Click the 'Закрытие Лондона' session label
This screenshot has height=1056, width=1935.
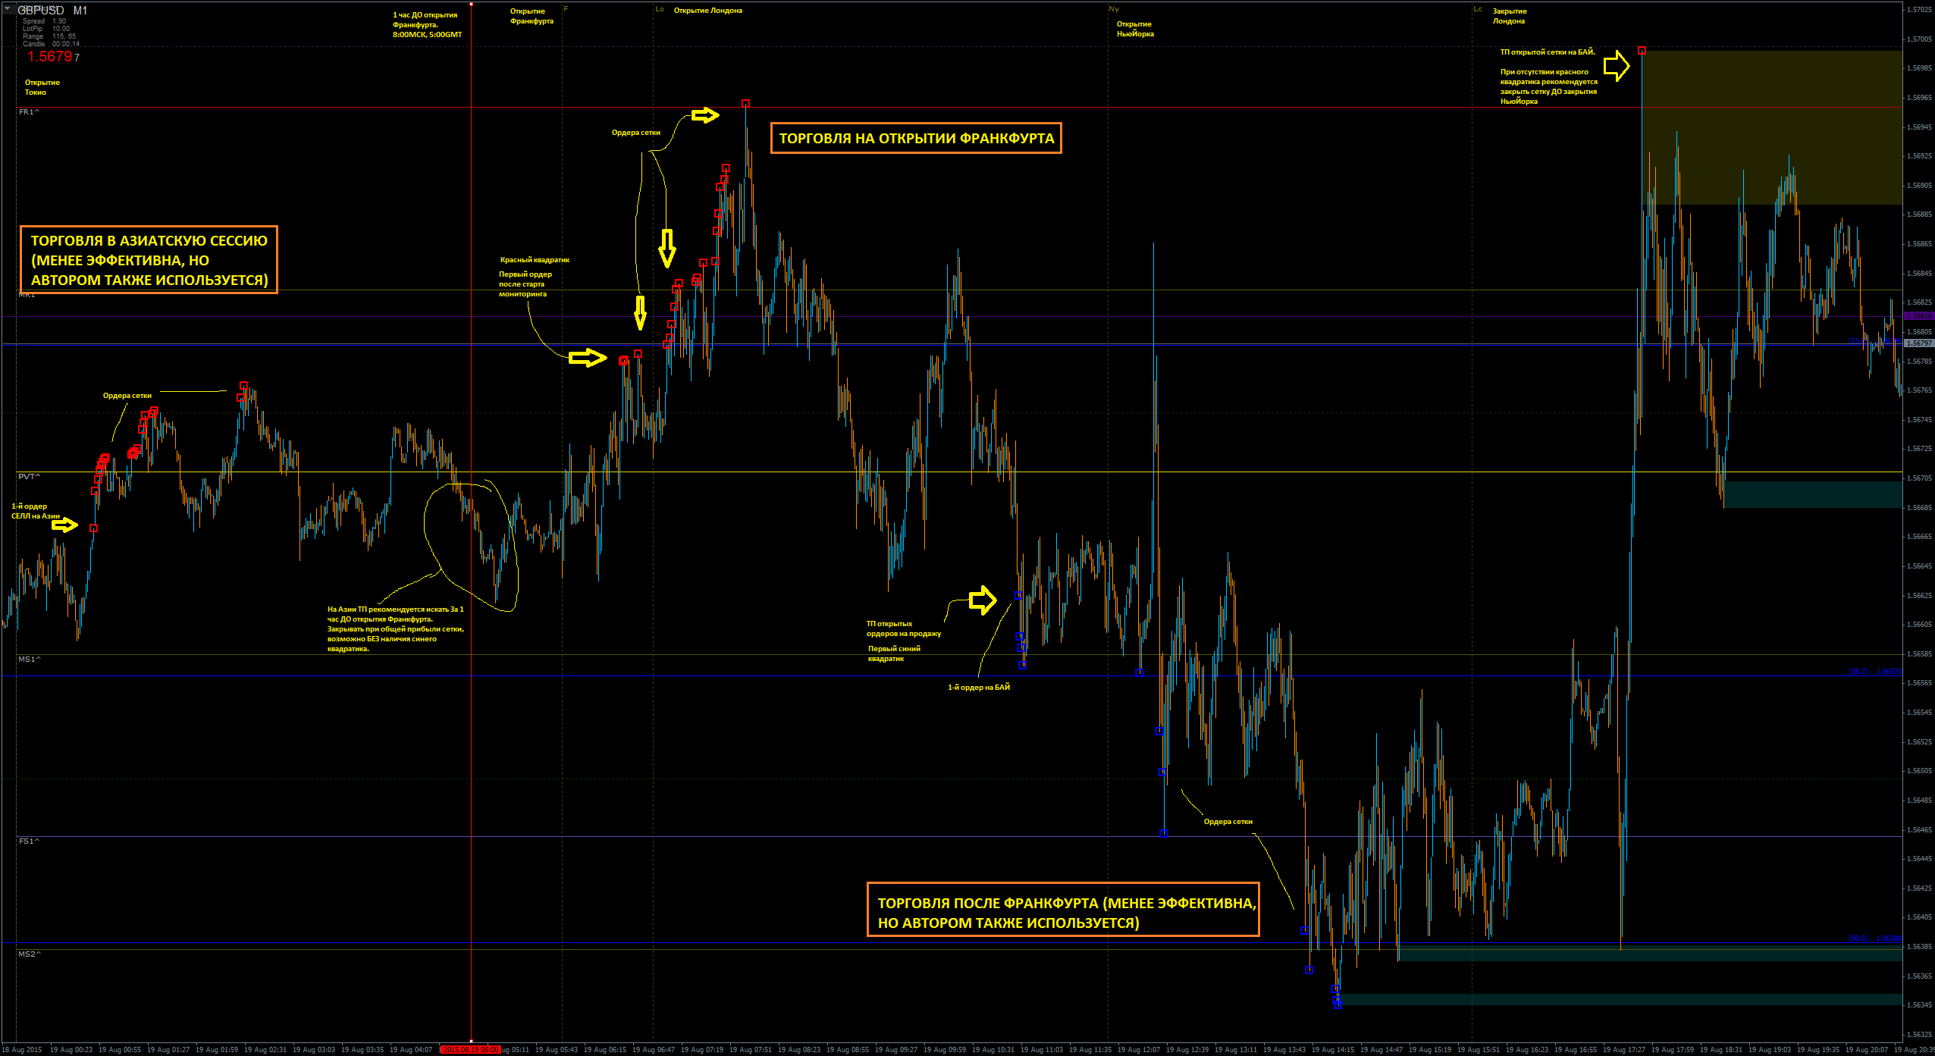[x=1510, y=16]
